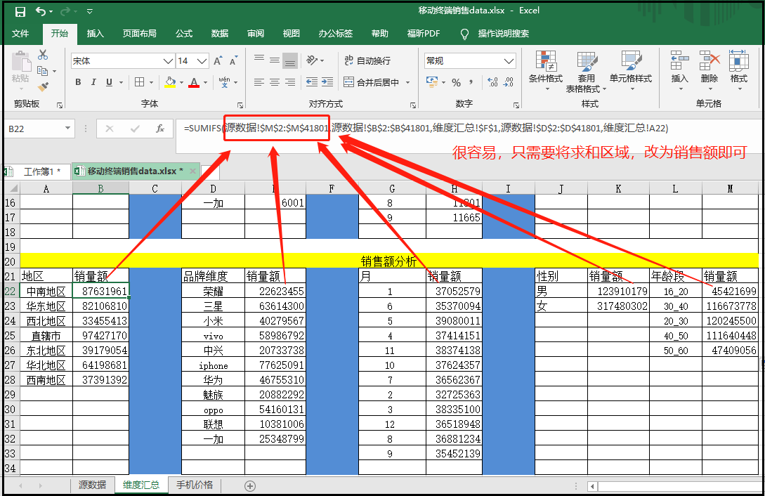Open the Font dialog launcher (字体)
The height and width of the screenshot is (496, 765).
[240, 105]
